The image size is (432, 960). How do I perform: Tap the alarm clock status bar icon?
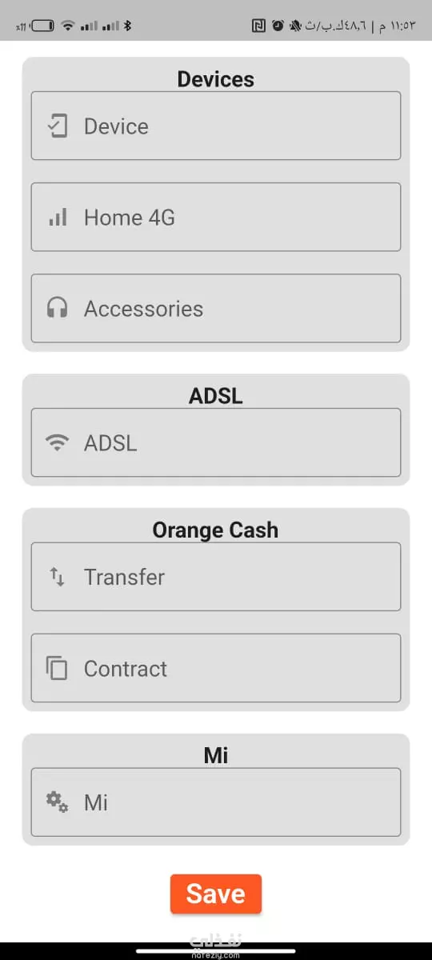pyautogui.click(x=278, y=26)
